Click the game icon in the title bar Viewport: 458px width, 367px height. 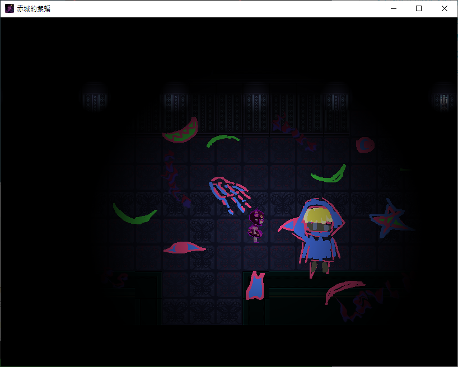(10, 8)
